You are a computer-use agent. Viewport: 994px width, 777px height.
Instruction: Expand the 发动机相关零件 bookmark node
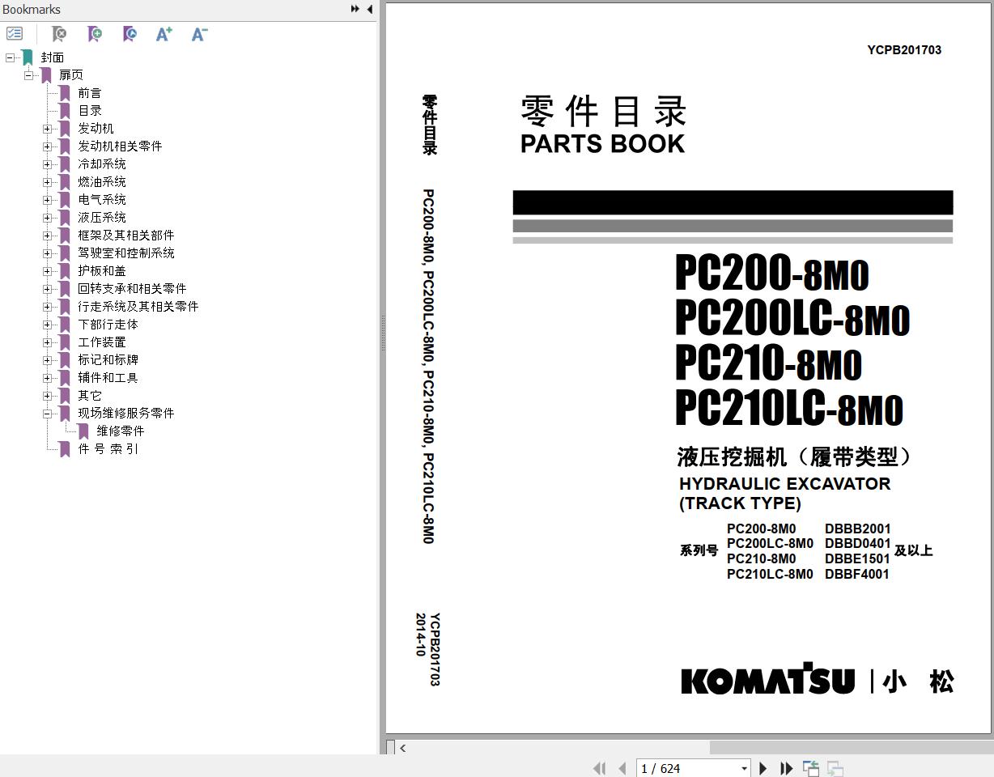[x=47, y=146]
